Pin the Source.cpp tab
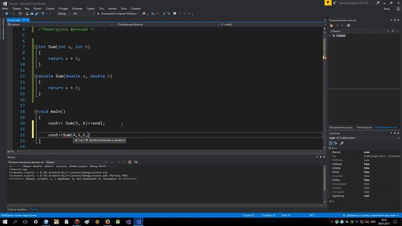Image resolution: width=402 pixels, height=226 pixels. pyautogui.click(x=24, y=20)
